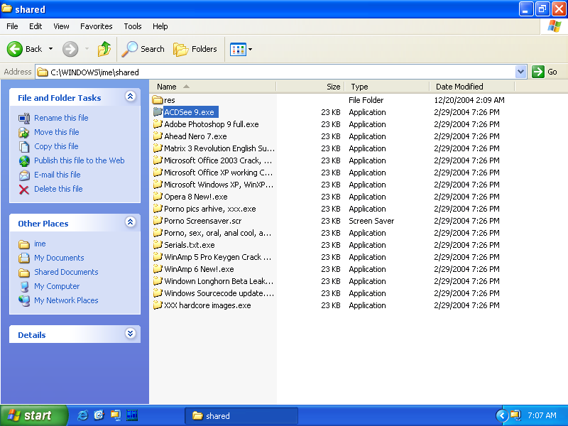
Task: Open the Forward history dropdown arrow
Action: pos(87,49)
